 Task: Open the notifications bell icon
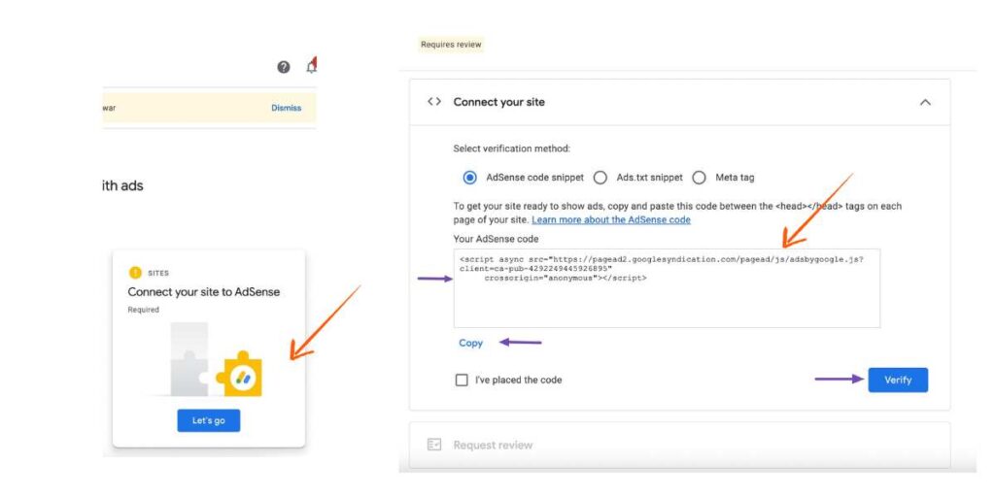tap(311, 66)
